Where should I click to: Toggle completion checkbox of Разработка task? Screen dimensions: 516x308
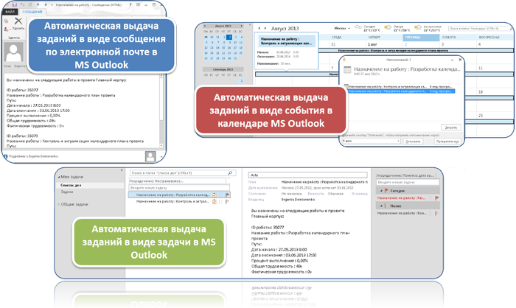[x=220, y=195]
